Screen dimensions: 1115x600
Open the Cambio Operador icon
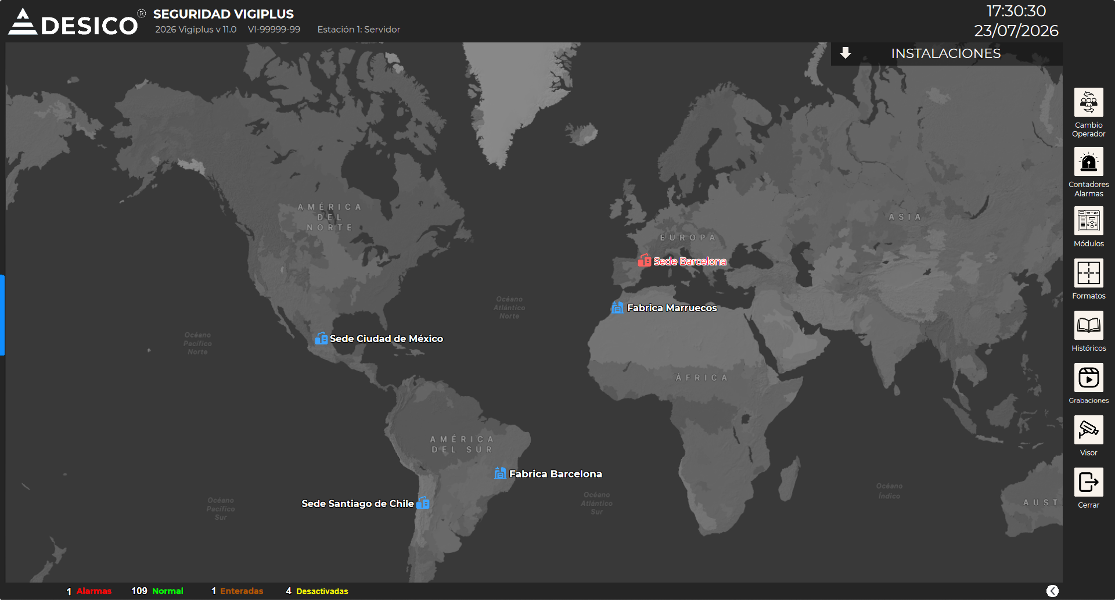pos(1088,103)
